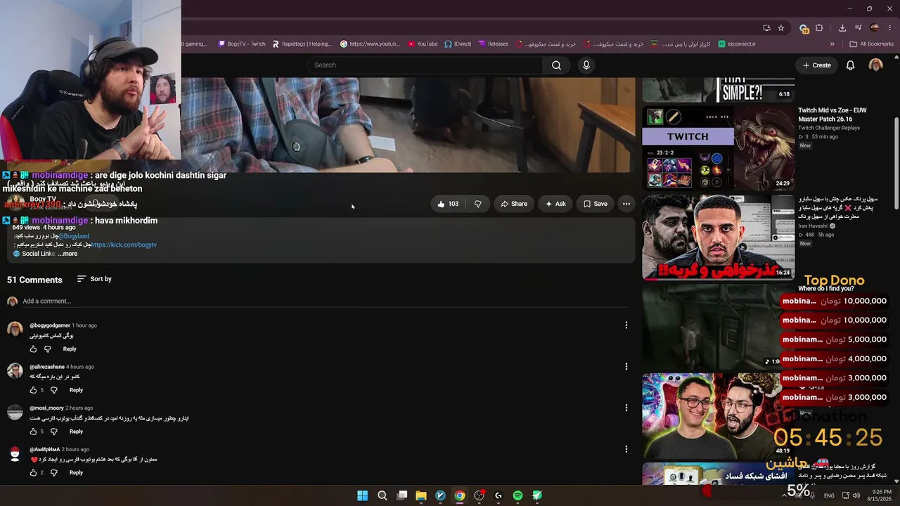Screen dimensions: 900x506
Task: Focus the YouTube search field
Action: [424, 65]
